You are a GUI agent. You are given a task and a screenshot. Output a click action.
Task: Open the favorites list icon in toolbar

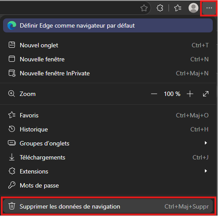[178, 8]
